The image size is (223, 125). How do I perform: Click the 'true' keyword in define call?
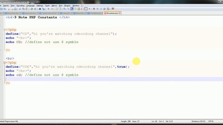(121, 67)
